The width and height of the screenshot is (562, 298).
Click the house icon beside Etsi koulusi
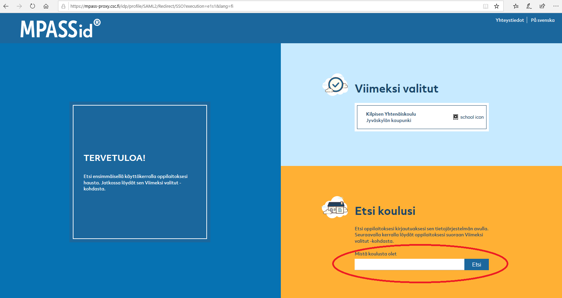335,207
